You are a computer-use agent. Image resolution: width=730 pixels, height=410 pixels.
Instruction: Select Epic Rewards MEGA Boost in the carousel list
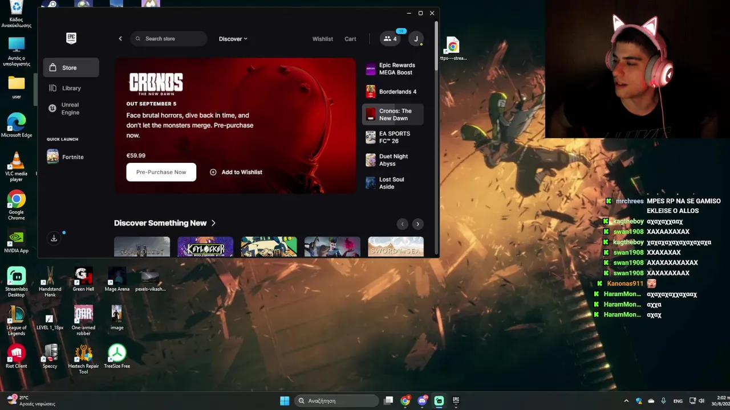coord(393,69)
